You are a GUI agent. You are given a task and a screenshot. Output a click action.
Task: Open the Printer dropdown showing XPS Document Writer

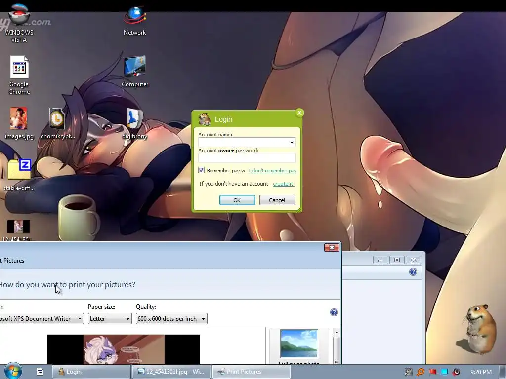coord(42,319)
